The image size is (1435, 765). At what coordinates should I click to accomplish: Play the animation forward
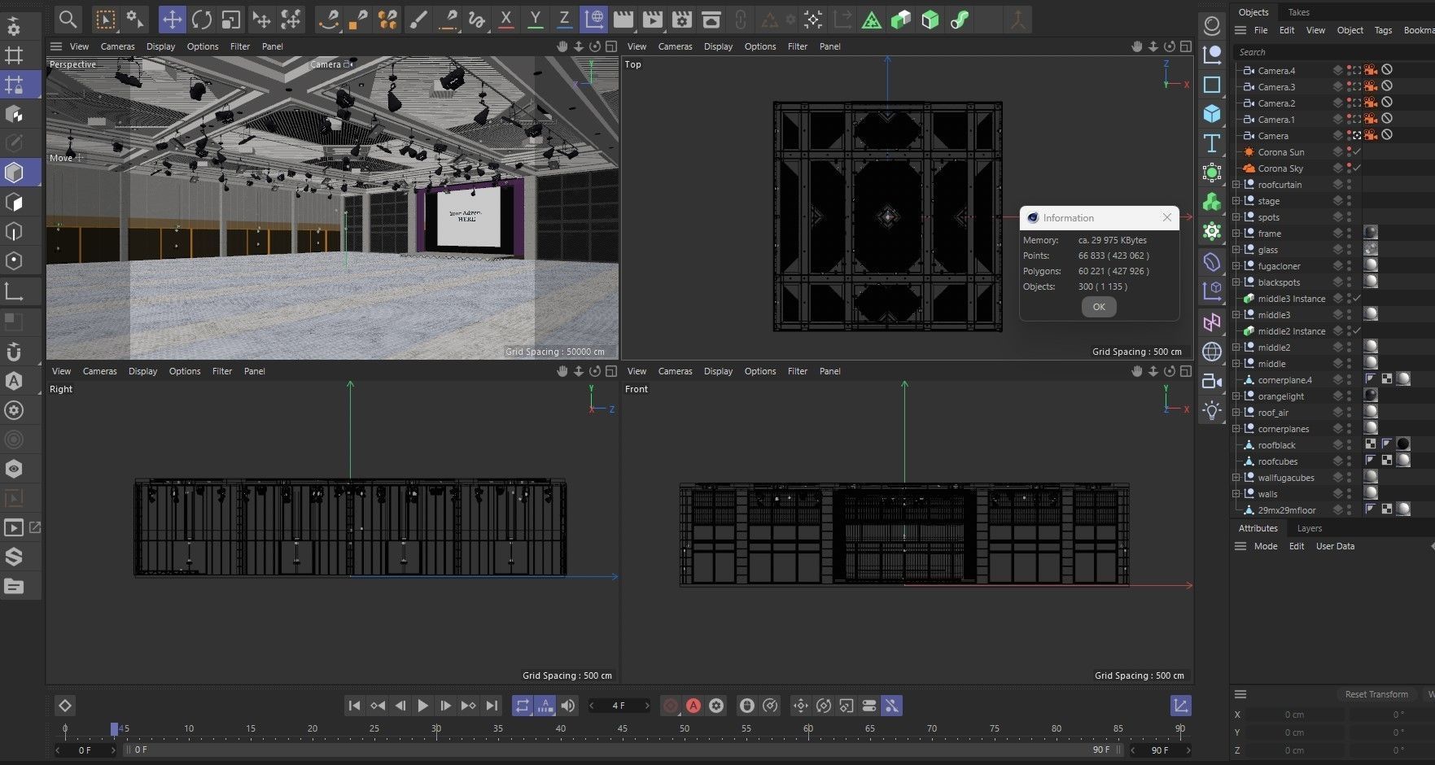point(422,706)
